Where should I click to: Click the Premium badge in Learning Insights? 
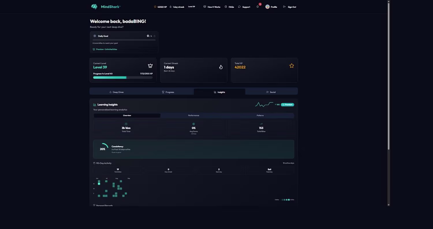(x=288, y=105)
